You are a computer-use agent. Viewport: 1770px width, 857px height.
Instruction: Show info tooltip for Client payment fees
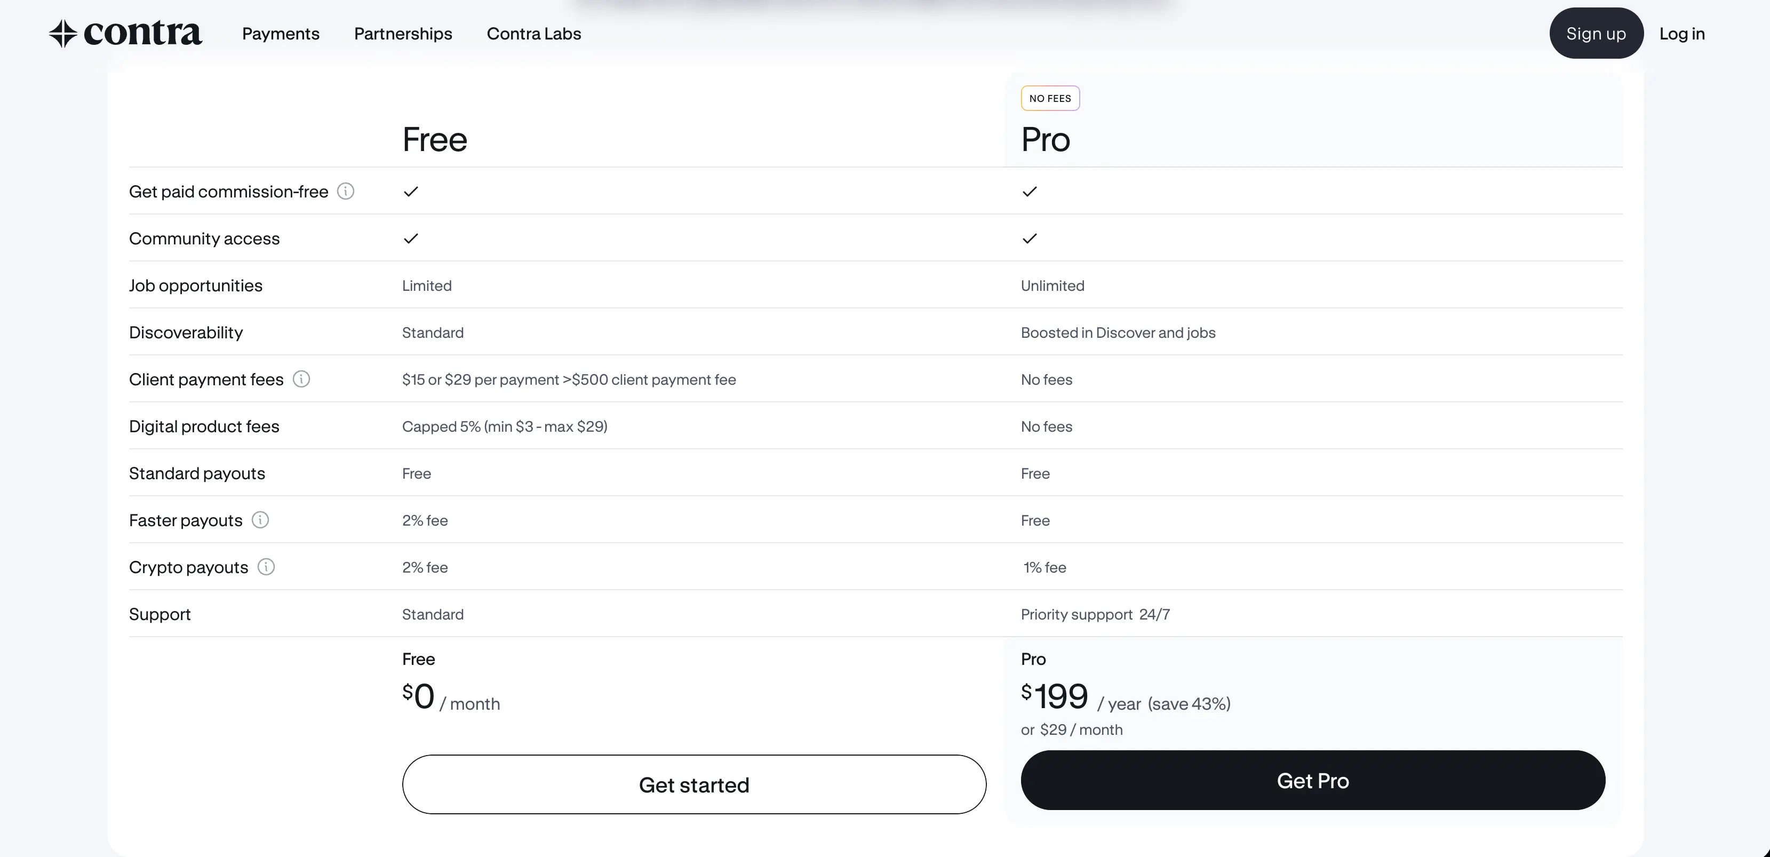pos(301,379)
